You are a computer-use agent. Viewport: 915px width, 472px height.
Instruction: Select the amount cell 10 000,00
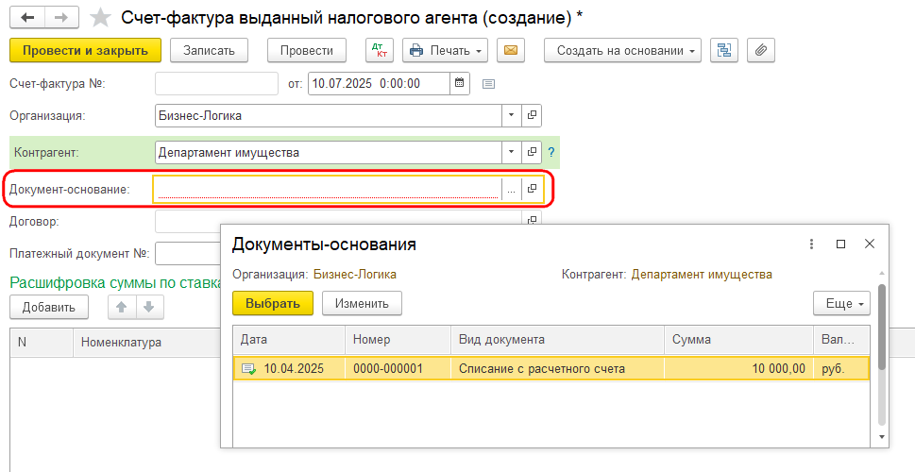click(738, 369)
